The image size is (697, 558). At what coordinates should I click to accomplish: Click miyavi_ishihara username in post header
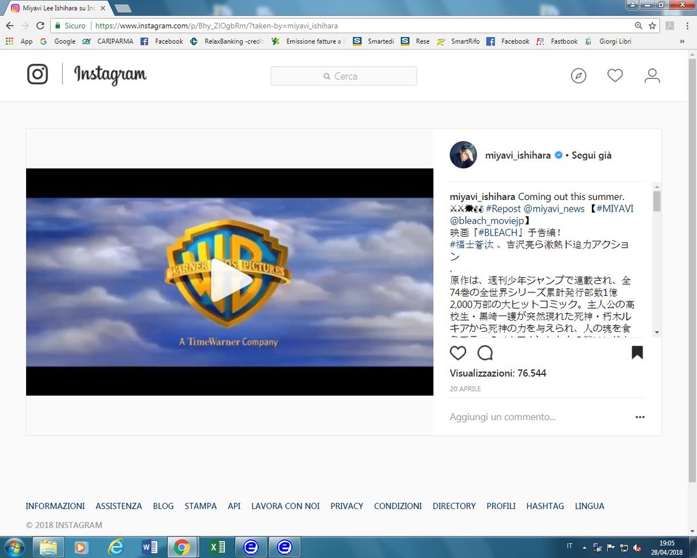tap(518, 155)
